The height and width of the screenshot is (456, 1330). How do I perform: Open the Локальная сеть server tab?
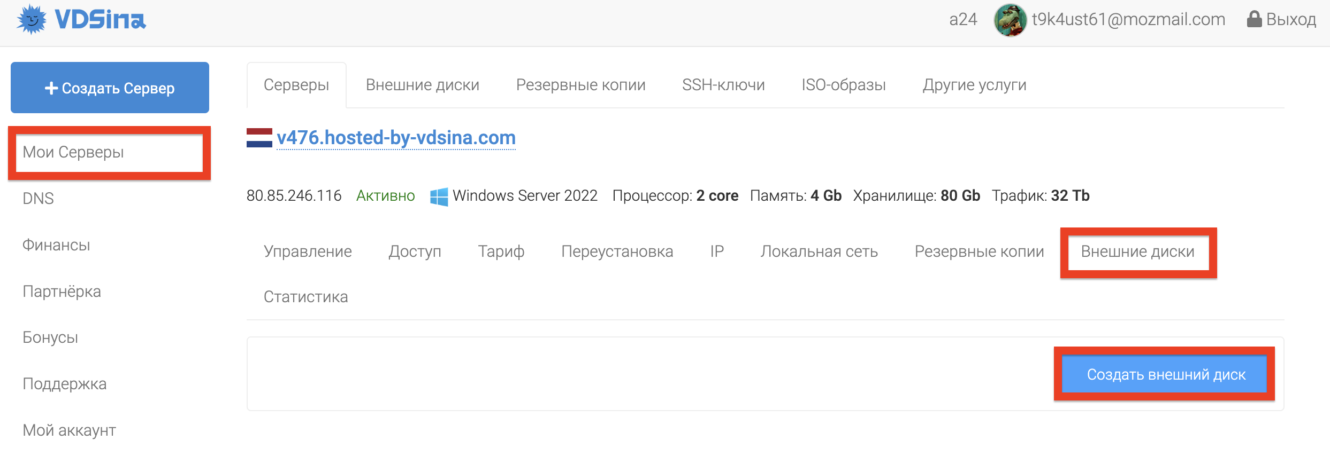click(819, 251)
